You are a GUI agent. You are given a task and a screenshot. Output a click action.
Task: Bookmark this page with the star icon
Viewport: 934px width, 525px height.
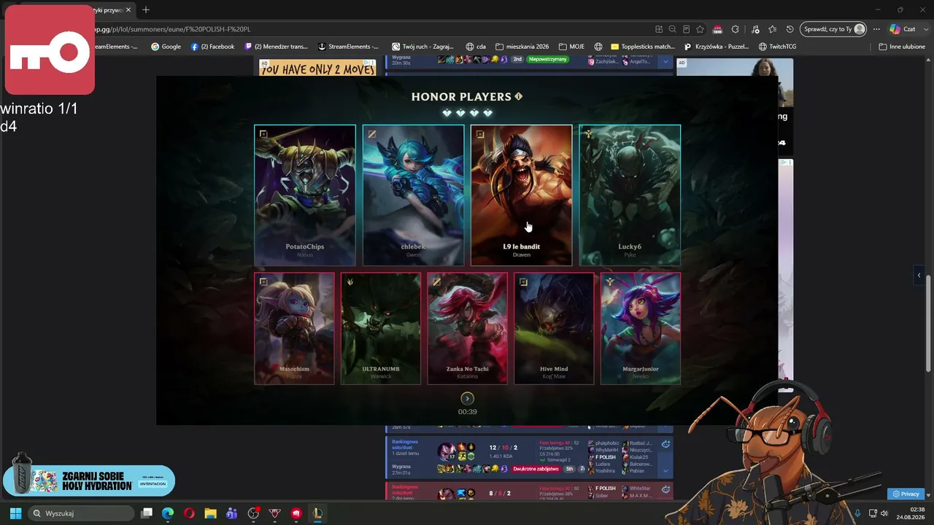[700, 29]
